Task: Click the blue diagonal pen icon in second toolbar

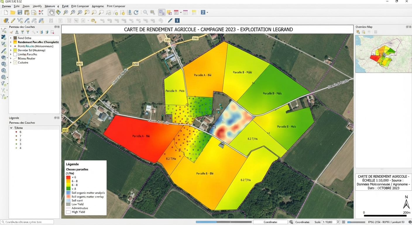Action: (x=170, y=21)
